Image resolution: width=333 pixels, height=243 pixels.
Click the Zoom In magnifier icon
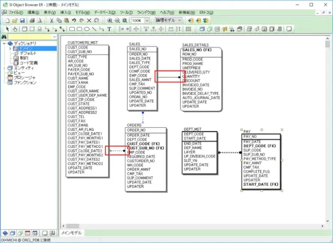pyautogui.click(x=110, y=20)
